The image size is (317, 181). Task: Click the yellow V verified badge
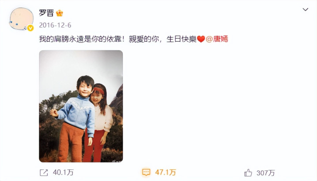coord(30,28)
